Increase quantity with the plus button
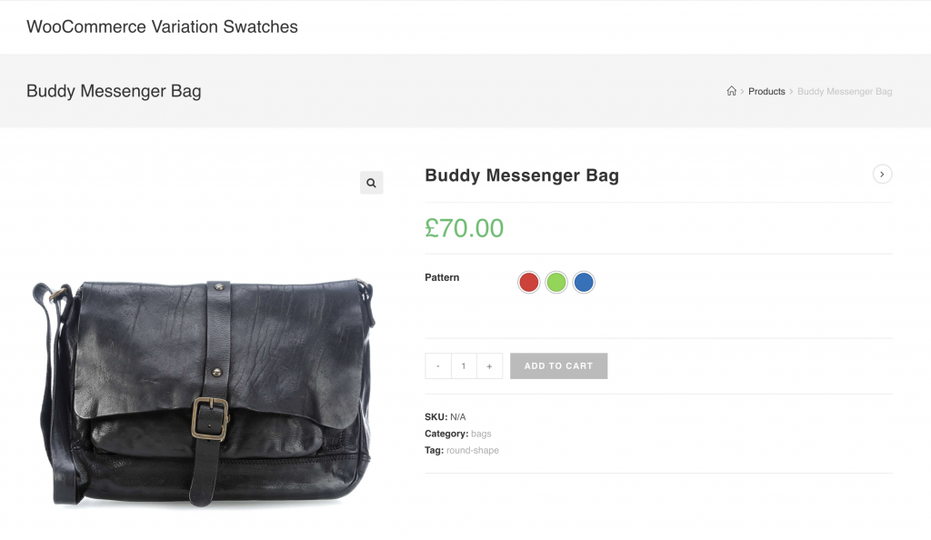931x540 pixels. [x=489, y=365]
